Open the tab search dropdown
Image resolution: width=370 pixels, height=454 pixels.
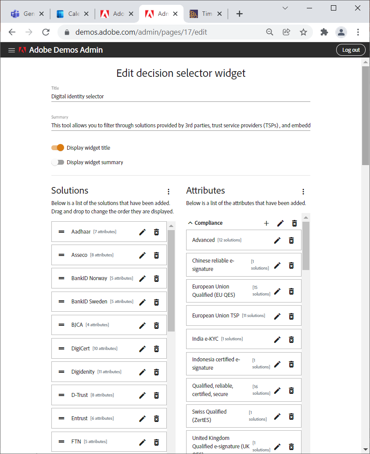[285, 8]
